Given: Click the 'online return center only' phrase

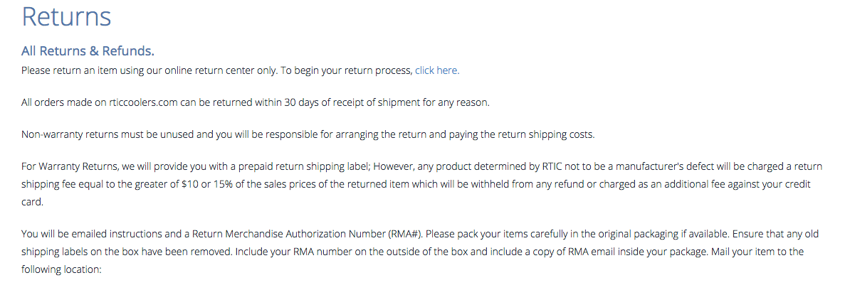Looking at the screenshot, I should pyautogui.click(x=219, y=70).
